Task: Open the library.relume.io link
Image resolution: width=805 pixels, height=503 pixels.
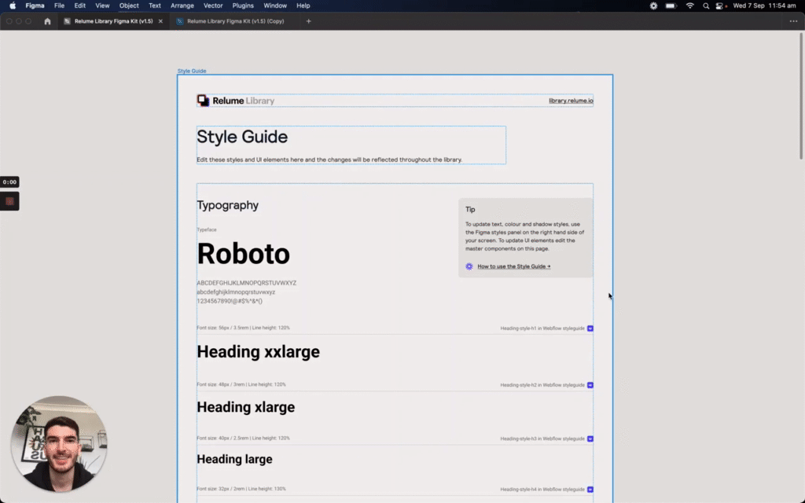Action: pyautogui.click(x=571, y=101)
